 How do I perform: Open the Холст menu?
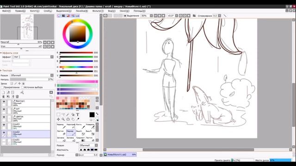35,11
